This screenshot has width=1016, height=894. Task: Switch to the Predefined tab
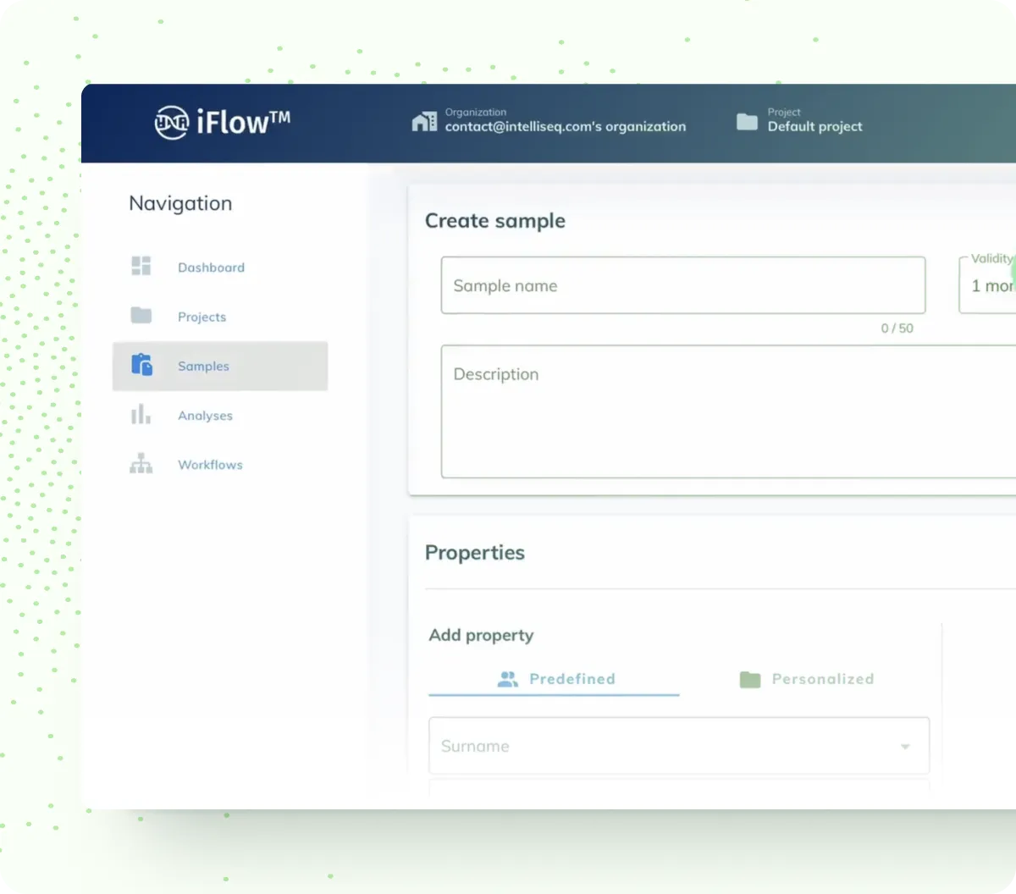(555, 679)
